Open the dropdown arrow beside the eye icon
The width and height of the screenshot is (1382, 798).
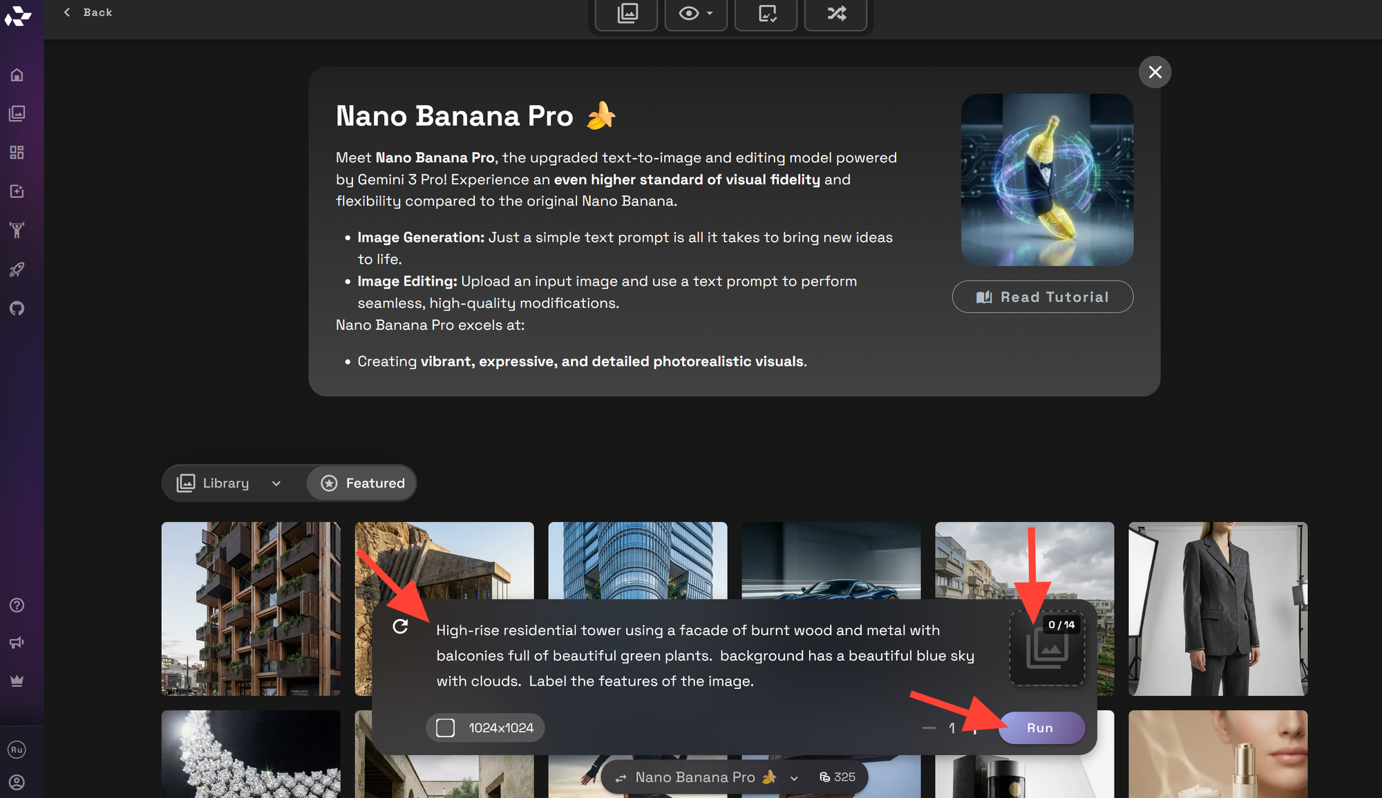pyautogui.click(x=709, y=14)
